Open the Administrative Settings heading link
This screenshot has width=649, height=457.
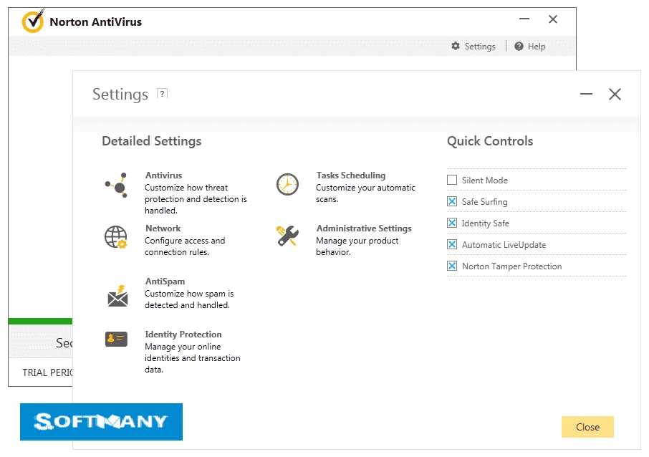pos(364,228)
